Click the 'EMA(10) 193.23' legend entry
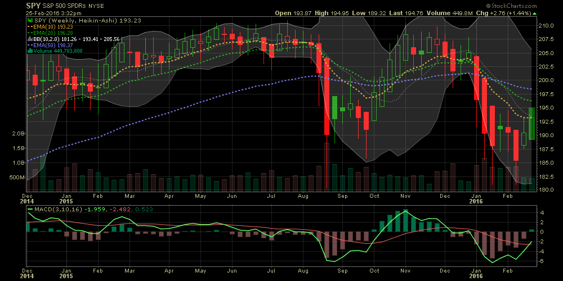This screenshot has width=563, height=281. [53, 26]
